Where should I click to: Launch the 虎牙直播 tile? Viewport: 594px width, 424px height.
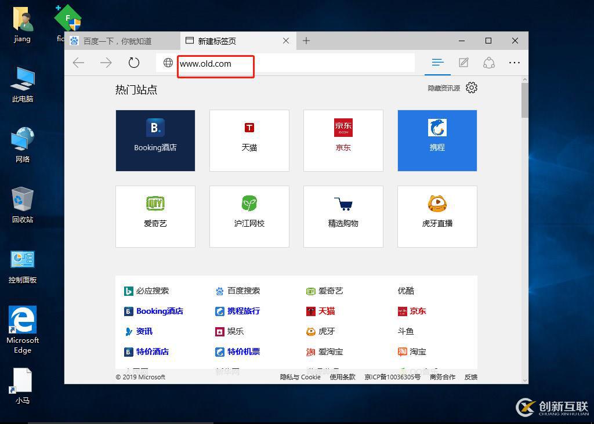[437, 216]
